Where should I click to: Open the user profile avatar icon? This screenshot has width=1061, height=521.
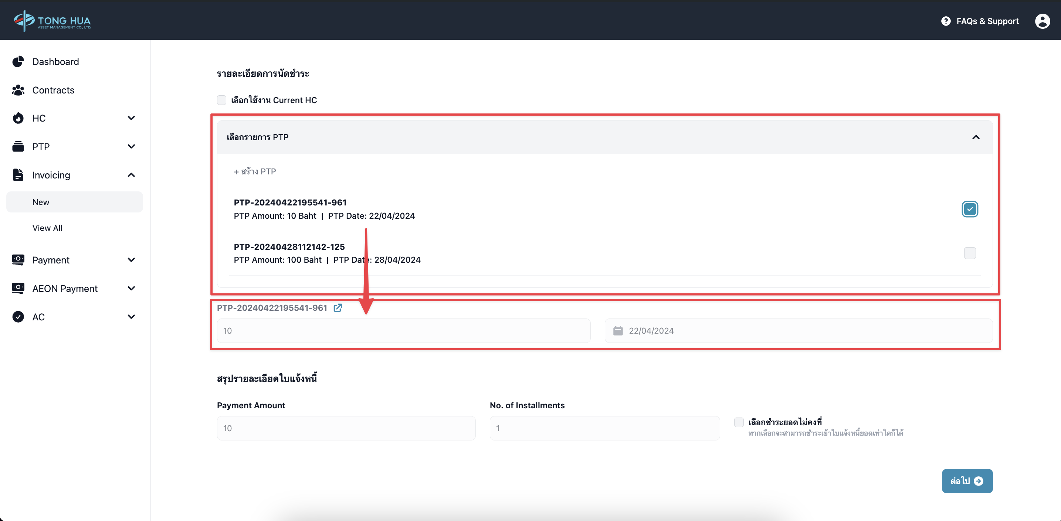tap(1042, 21)
